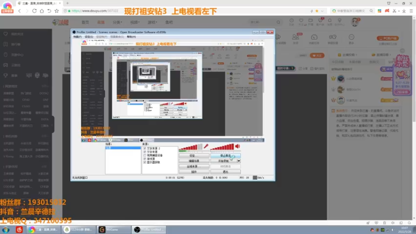Select the Douyu browser tab

(39, 3)
